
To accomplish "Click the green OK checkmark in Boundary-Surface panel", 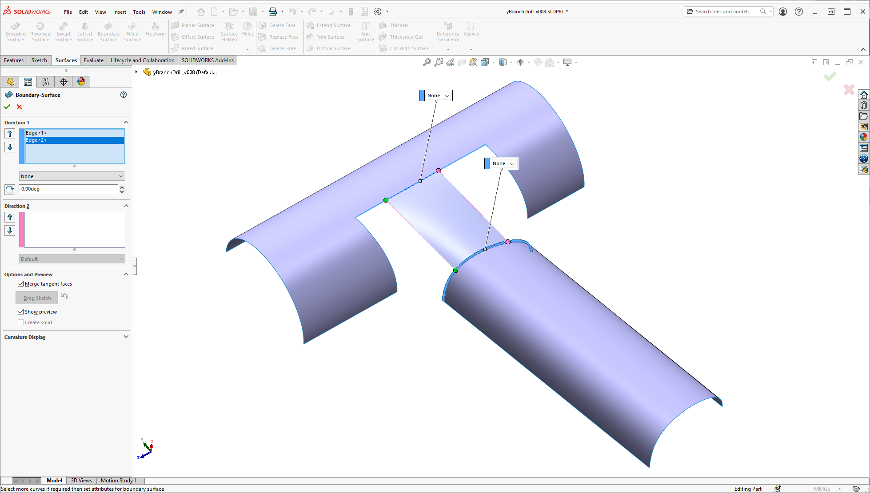I will [x=7, y=107].
